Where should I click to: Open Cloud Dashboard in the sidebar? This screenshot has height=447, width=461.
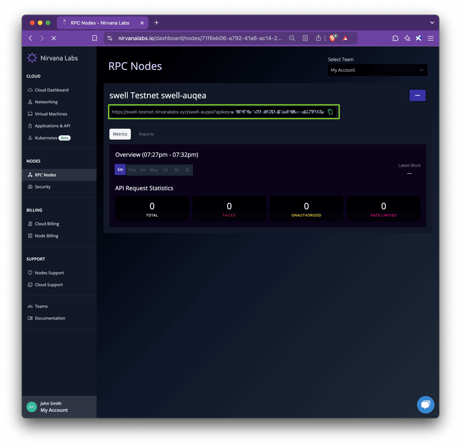click(59, 90)
